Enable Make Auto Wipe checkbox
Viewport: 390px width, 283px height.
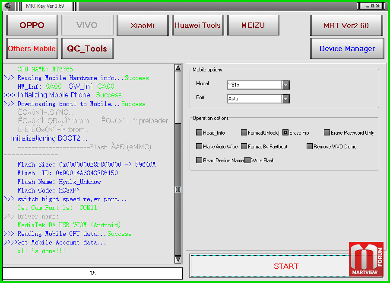pyautogui.click(x=199, y=146)
